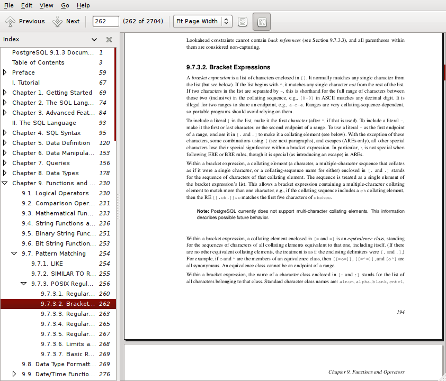Select PostgreSQL 9.1.3 Documentation index entry
This screenshot has width=446, height=381.
pyautogui.click(x=58, y=52)
